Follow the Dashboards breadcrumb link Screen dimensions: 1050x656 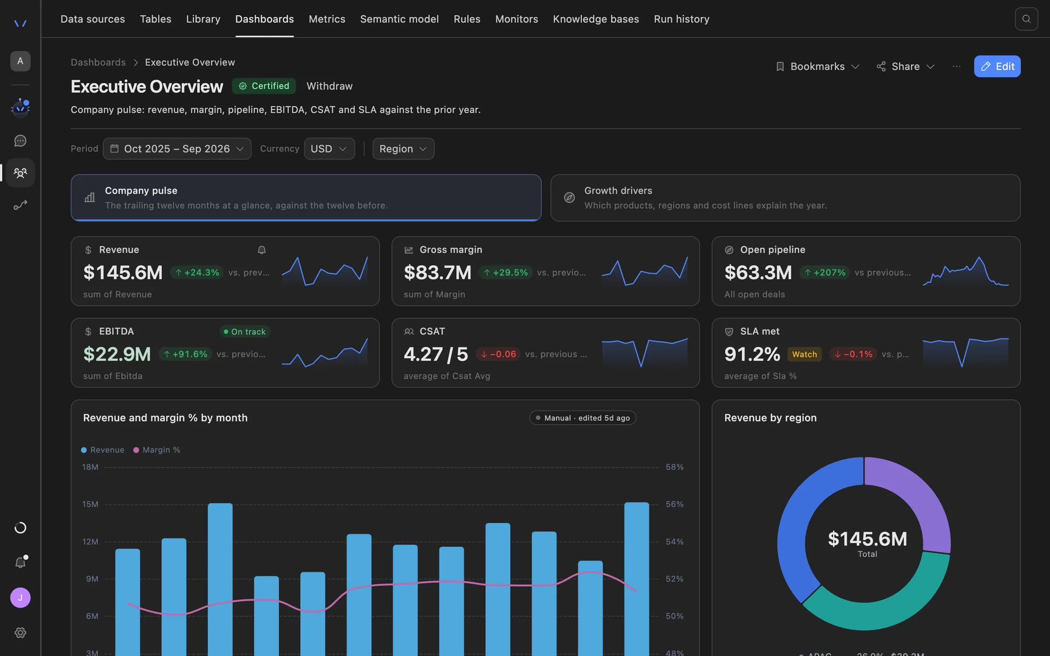(98, 63)
